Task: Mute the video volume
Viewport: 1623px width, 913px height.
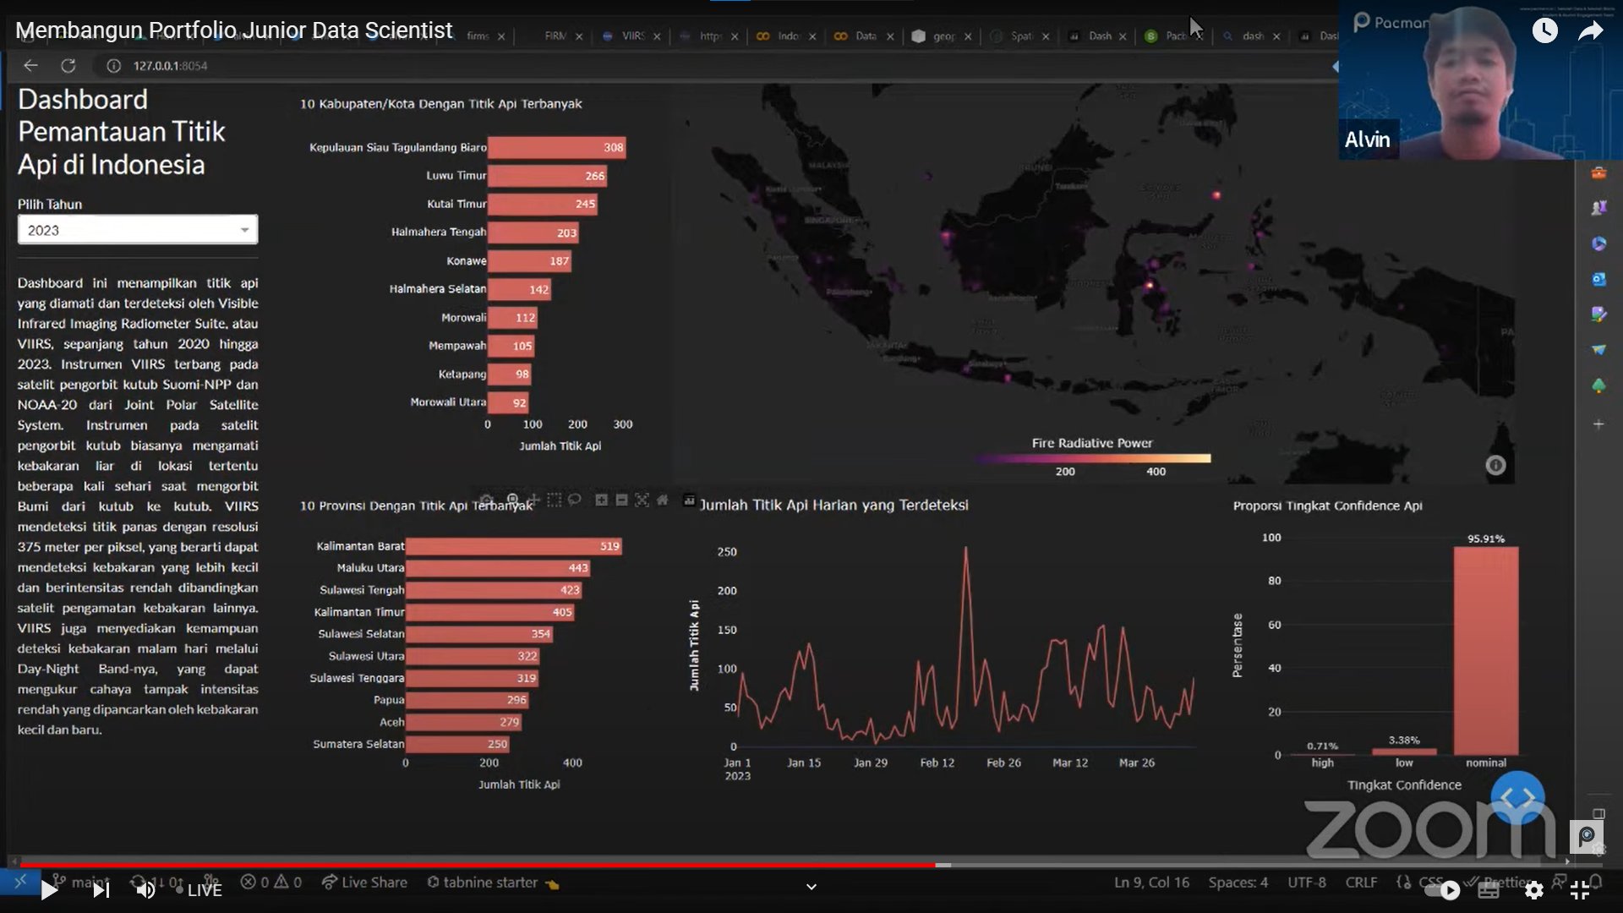Action: [x=146, y=889]
